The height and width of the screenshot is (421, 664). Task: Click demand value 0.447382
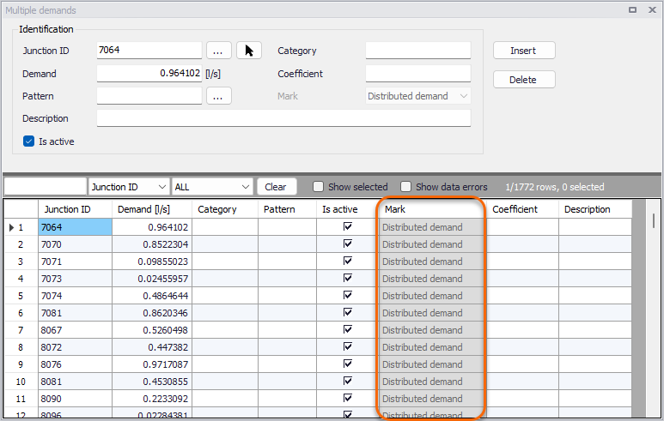(x=152, y=347)
